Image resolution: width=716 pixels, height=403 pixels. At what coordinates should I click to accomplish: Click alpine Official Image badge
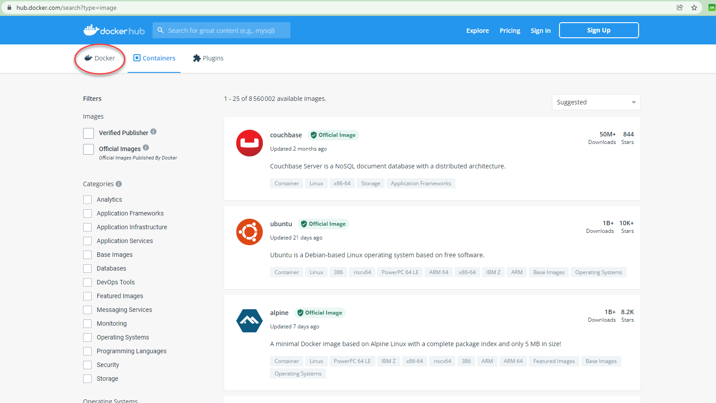click(320, 313)
